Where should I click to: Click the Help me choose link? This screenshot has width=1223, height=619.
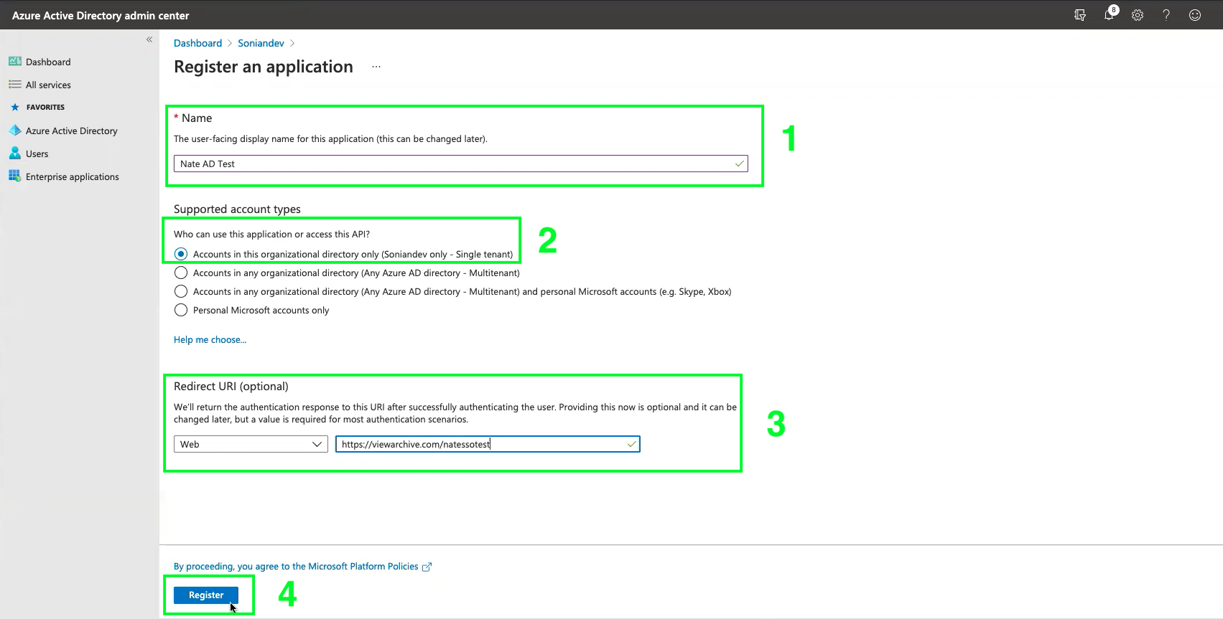[210, 340]
